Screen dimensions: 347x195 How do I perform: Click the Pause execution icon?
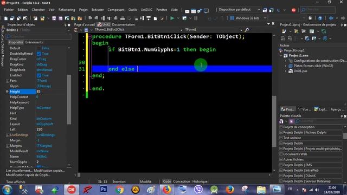tap(196, 18)
